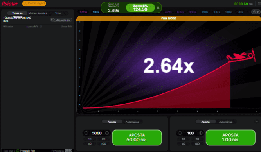This screenshot has height=152, width=261.
Task: Choose quick amount 10 in second panel
Action: (183, 139)
